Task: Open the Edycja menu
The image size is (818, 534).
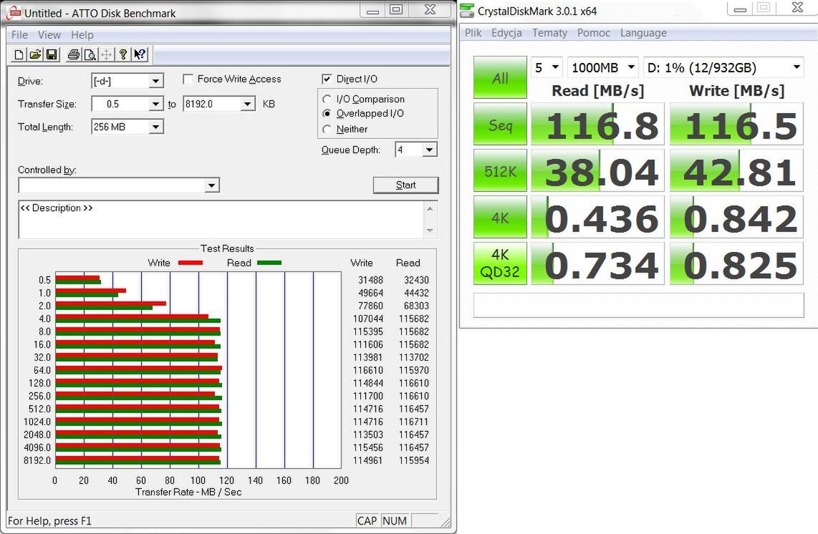Action: pyautogui.click(x=506, y=33)
